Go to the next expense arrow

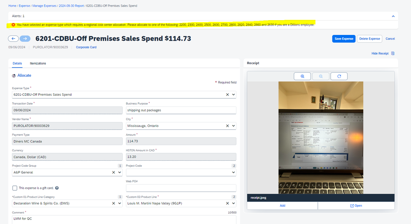coord(25,39)
